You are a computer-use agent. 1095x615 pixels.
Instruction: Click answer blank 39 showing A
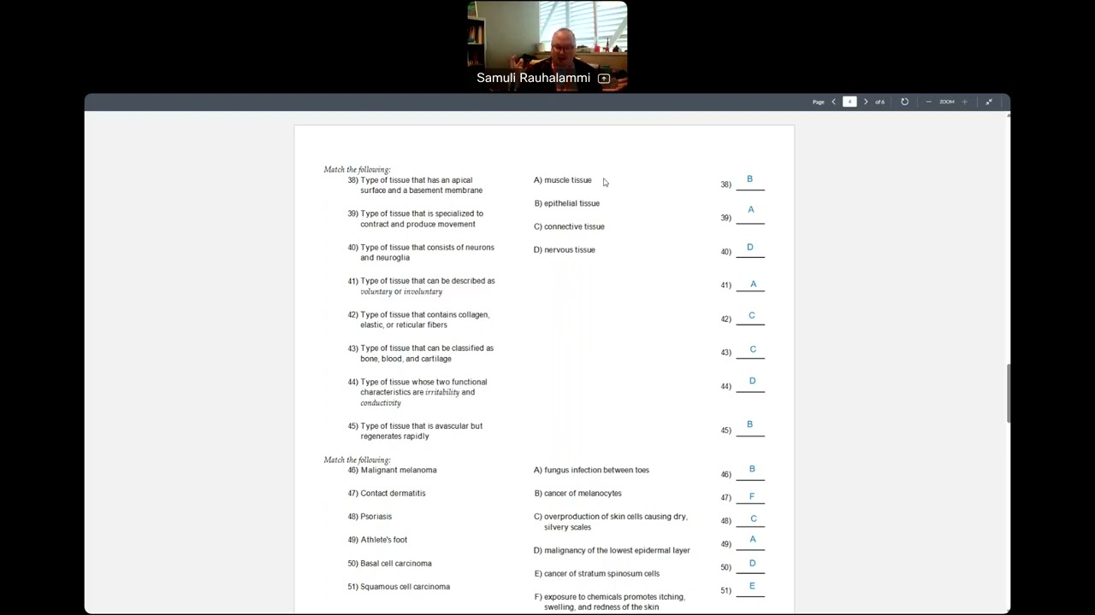coord(750,213)
